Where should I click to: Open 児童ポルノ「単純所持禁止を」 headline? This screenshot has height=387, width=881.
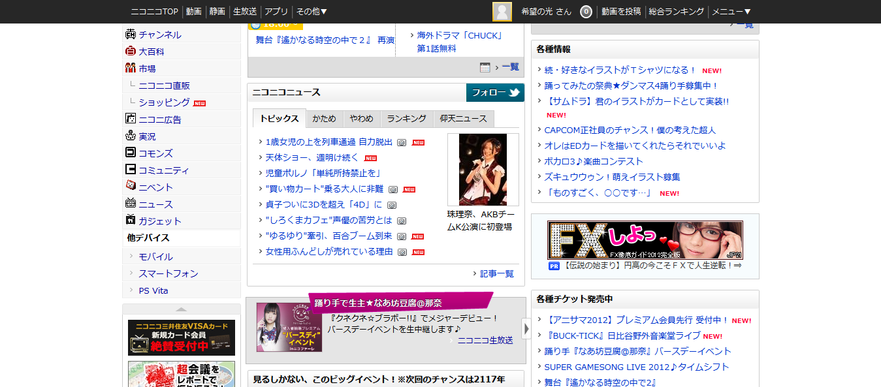click(323, 173)
